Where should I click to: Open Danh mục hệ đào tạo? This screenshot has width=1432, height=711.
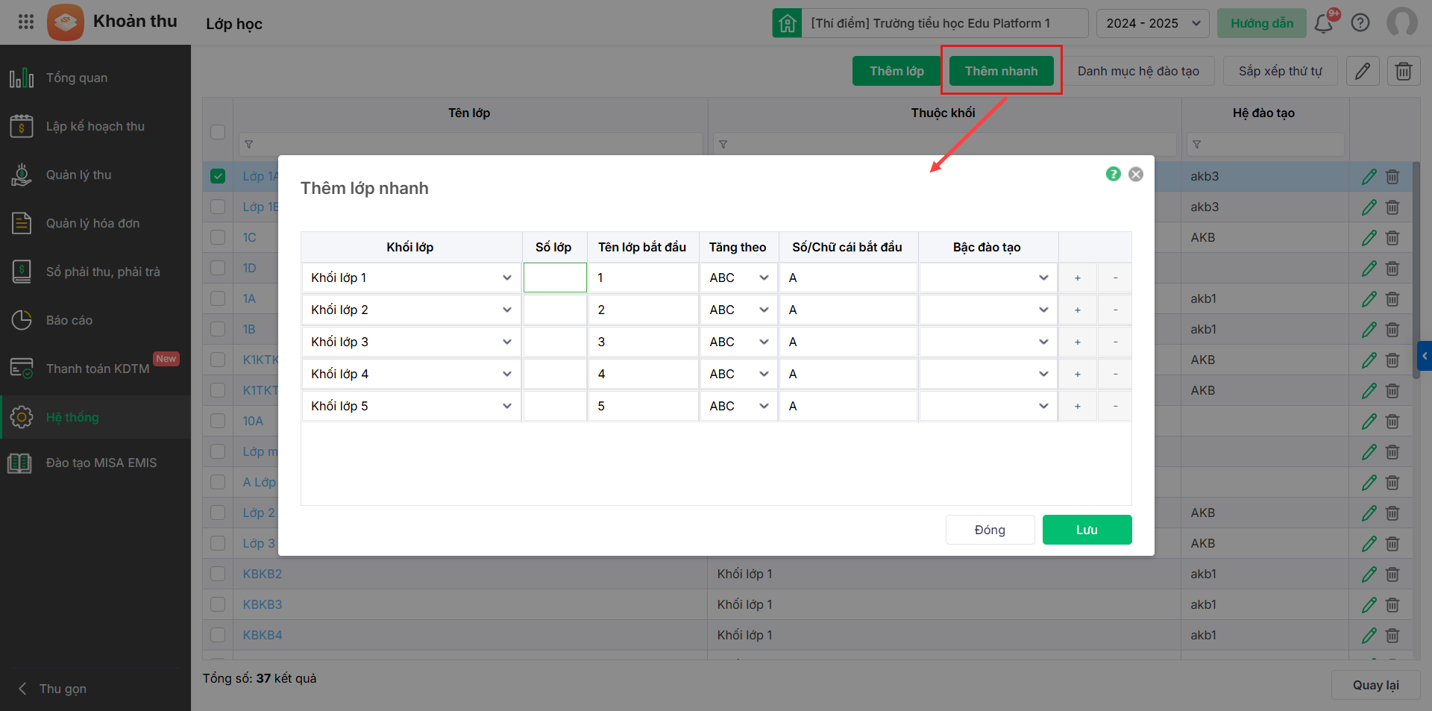(x=1138, y=71)
